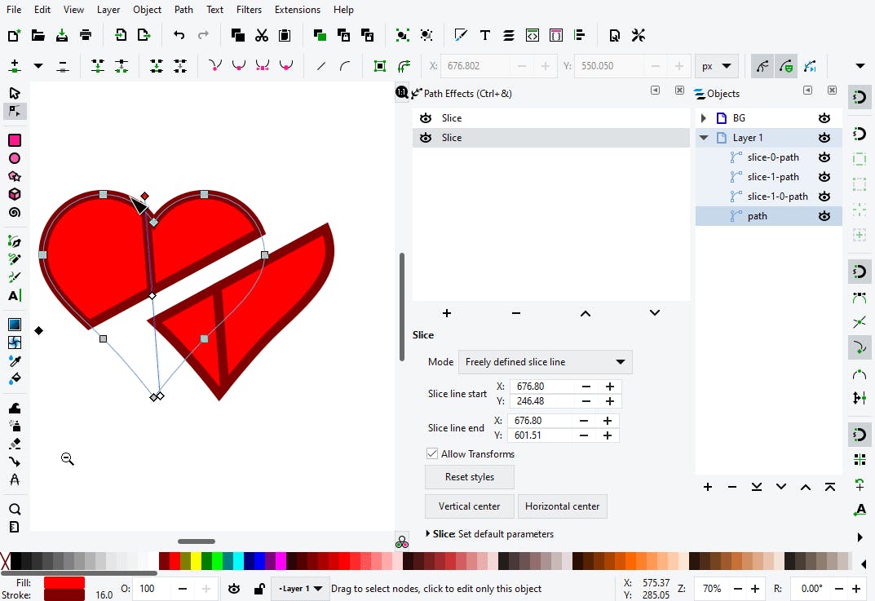Click the Reset styles button
875x601 pixels.
pos(470,477)
